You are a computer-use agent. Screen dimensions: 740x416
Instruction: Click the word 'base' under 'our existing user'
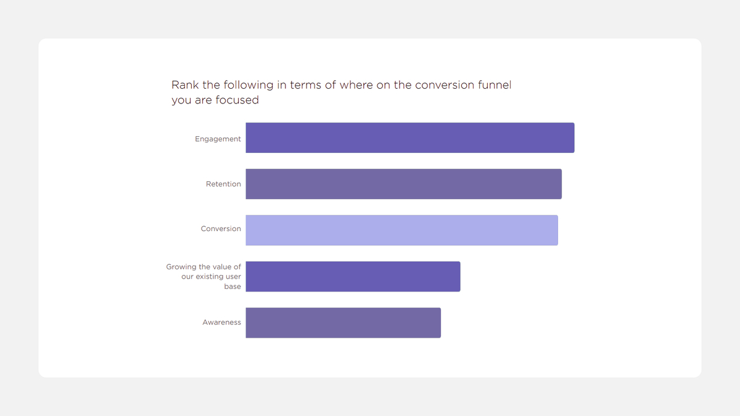[x=232, y=287]
